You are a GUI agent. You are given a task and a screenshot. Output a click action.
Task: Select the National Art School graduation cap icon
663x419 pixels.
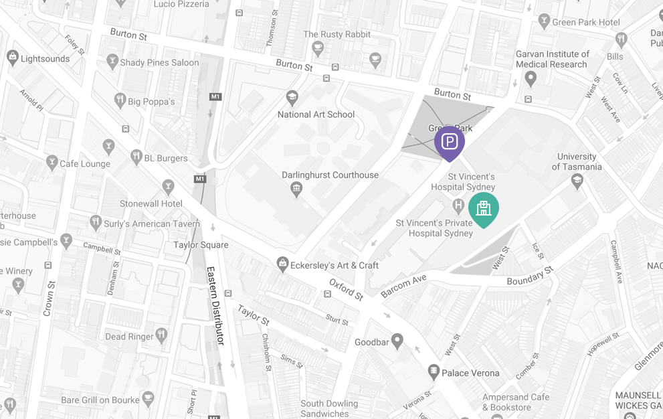point(292,98)
